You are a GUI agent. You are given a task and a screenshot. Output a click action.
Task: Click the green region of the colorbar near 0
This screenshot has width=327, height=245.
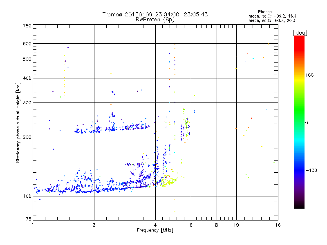click(299, 120)
